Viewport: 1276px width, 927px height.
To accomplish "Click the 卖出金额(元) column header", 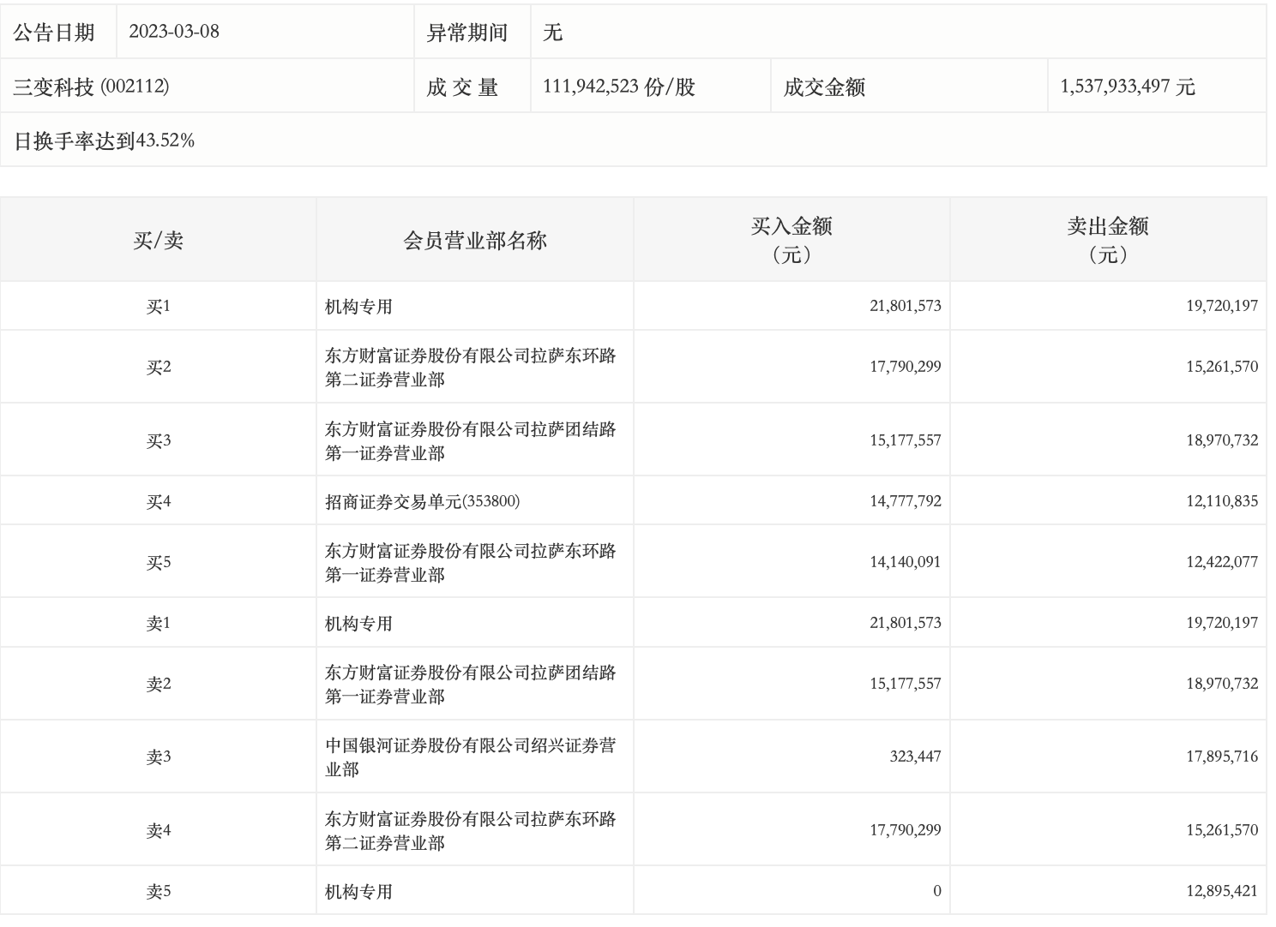I will tap(1107, 240).
